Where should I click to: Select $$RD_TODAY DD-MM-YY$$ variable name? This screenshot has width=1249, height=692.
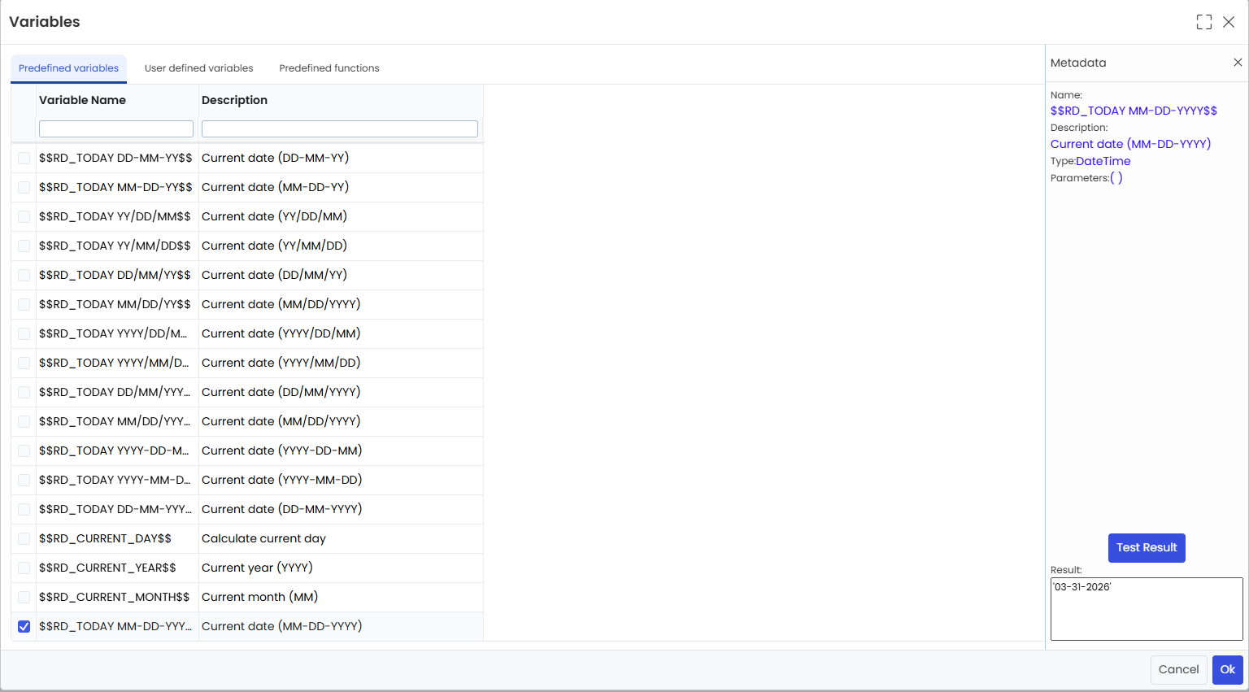[x=115, y=158]
